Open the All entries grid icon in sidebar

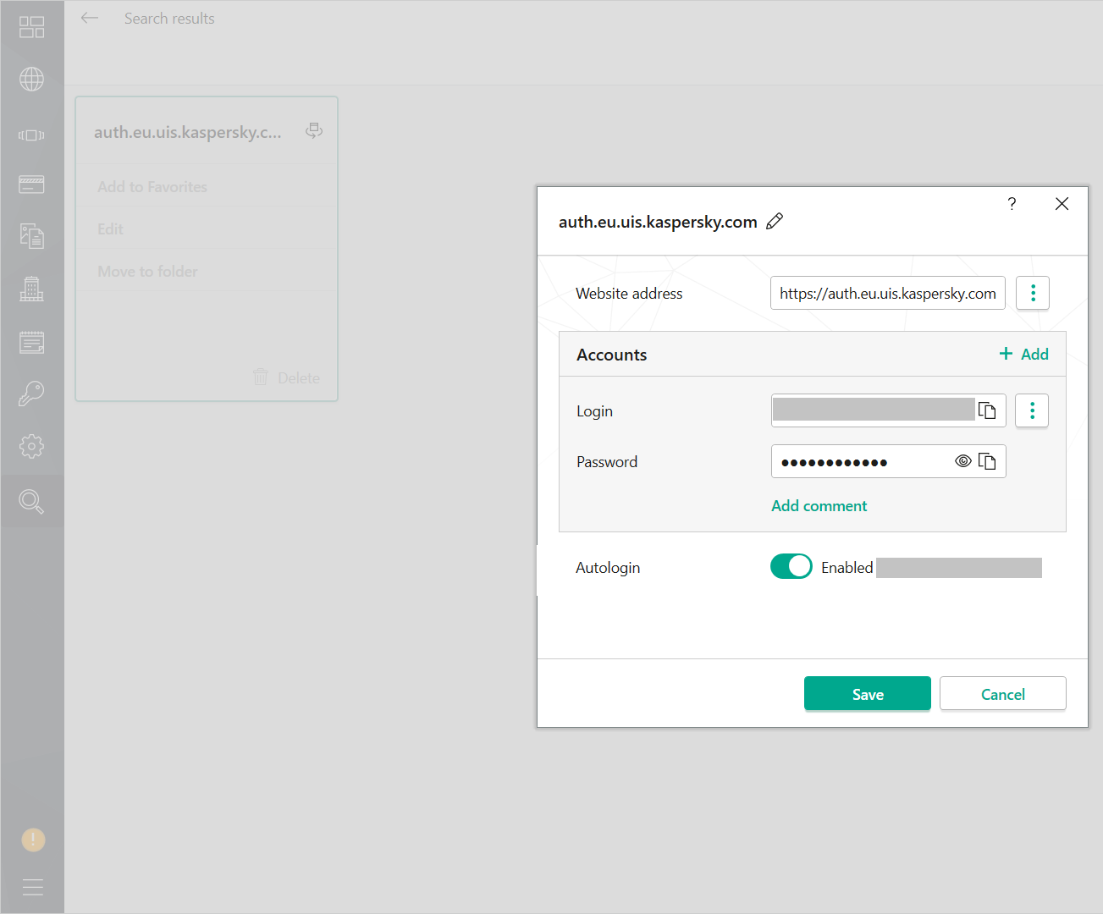31,27
